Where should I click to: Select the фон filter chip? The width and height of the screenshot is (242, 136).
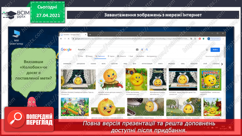(135, 64)
